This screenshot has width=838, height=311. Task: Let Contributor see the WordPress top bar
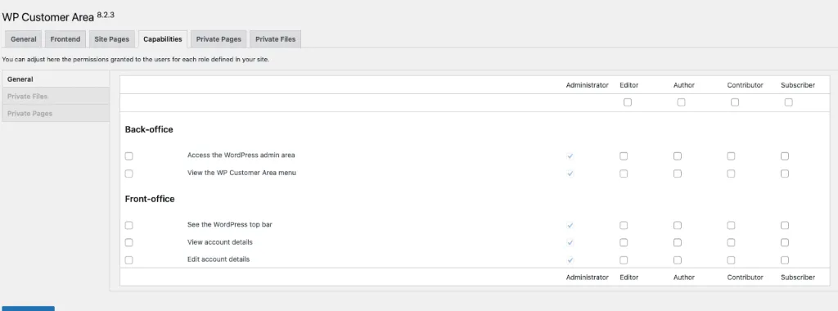coord(731,226)
